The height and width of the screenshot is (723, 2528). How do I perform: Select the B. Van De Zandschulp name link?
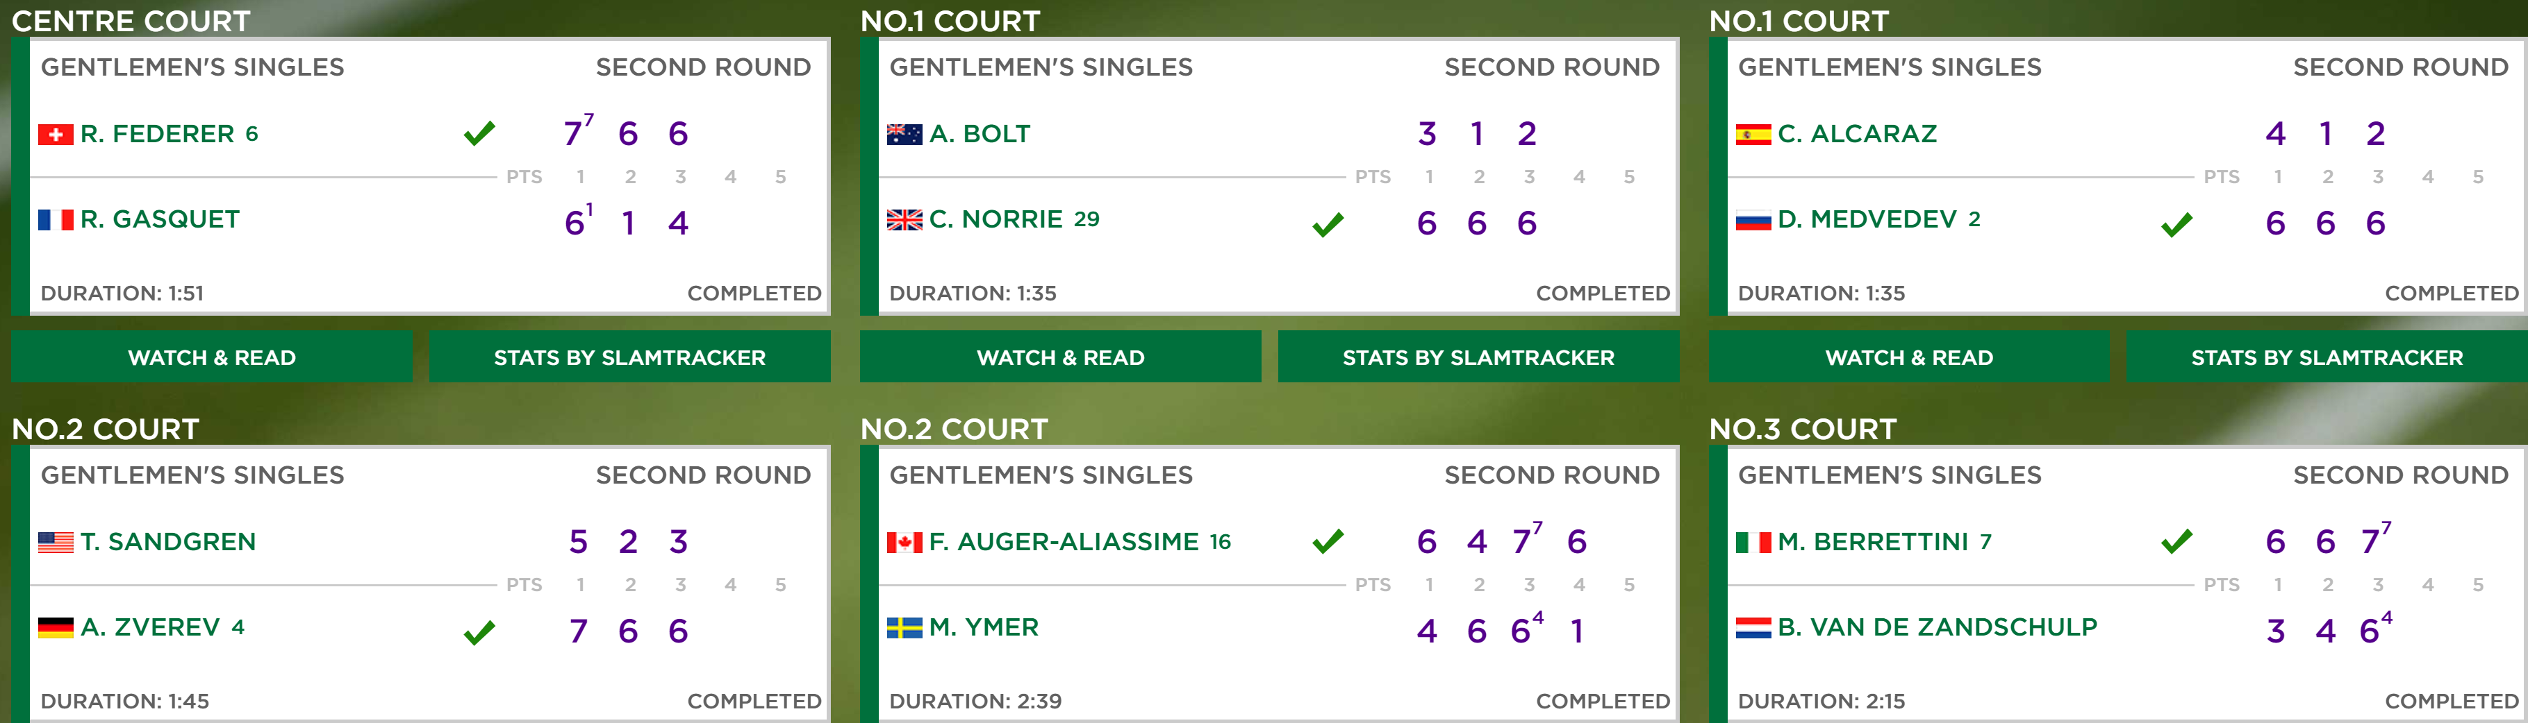click(x=1938, y=627)
